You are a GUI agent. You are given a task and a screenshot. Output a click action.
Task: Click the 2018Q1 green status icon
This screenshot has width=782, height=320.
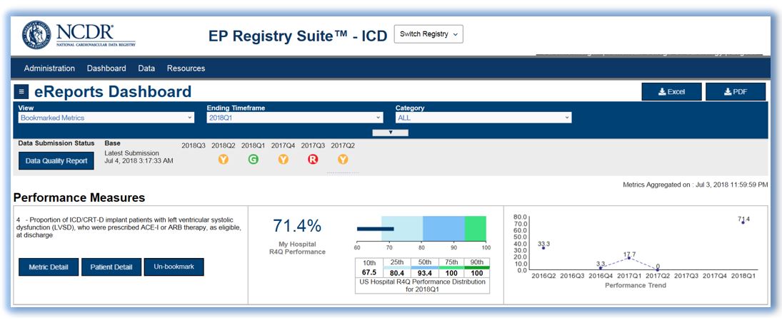[254, 160]
